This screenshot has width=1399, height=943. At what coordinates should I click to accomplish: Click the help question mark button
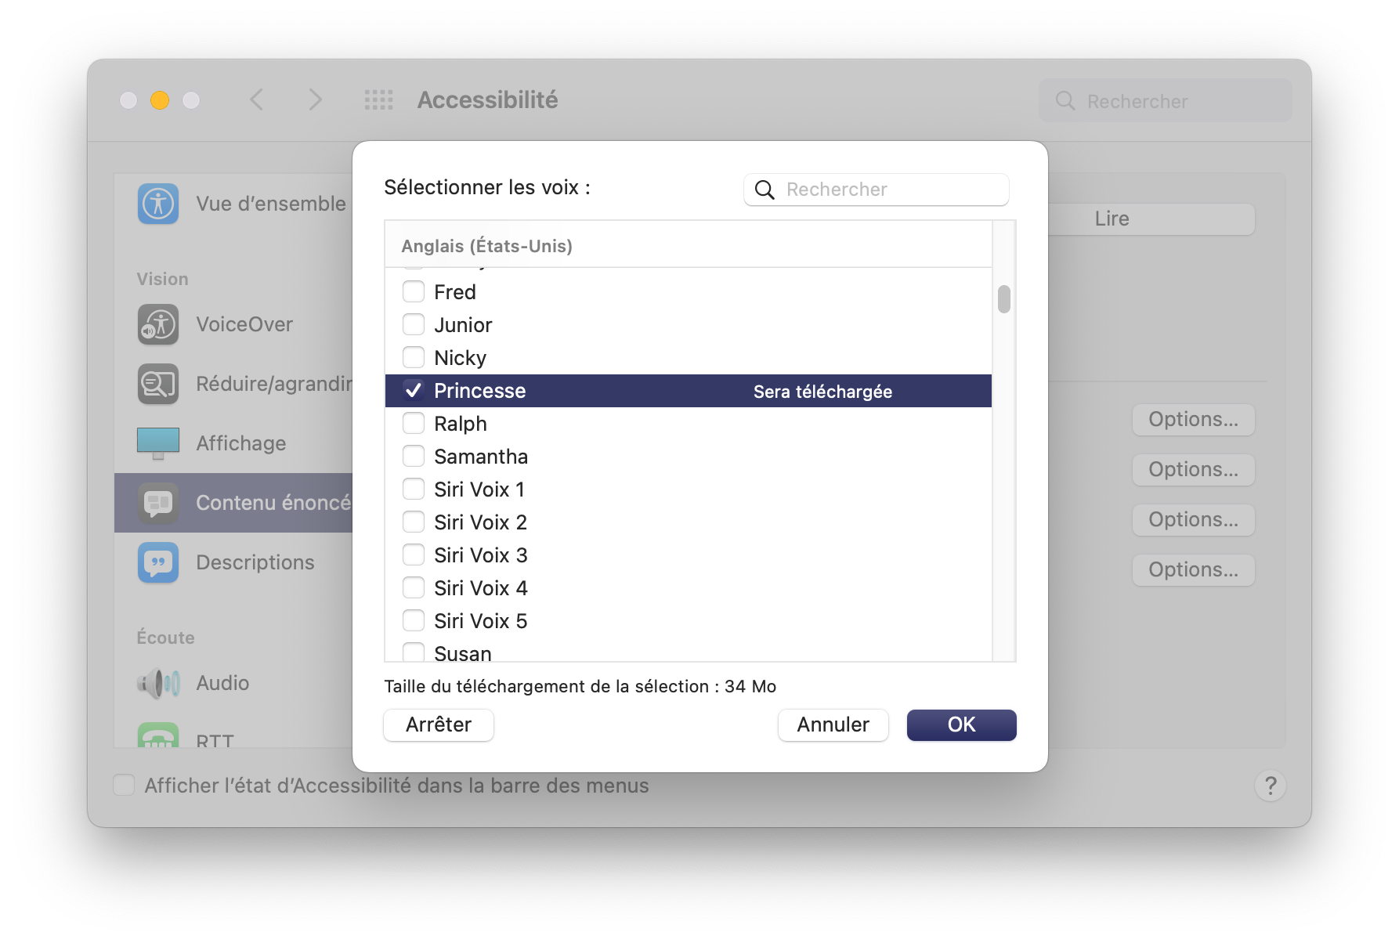tap(1271, 786)
